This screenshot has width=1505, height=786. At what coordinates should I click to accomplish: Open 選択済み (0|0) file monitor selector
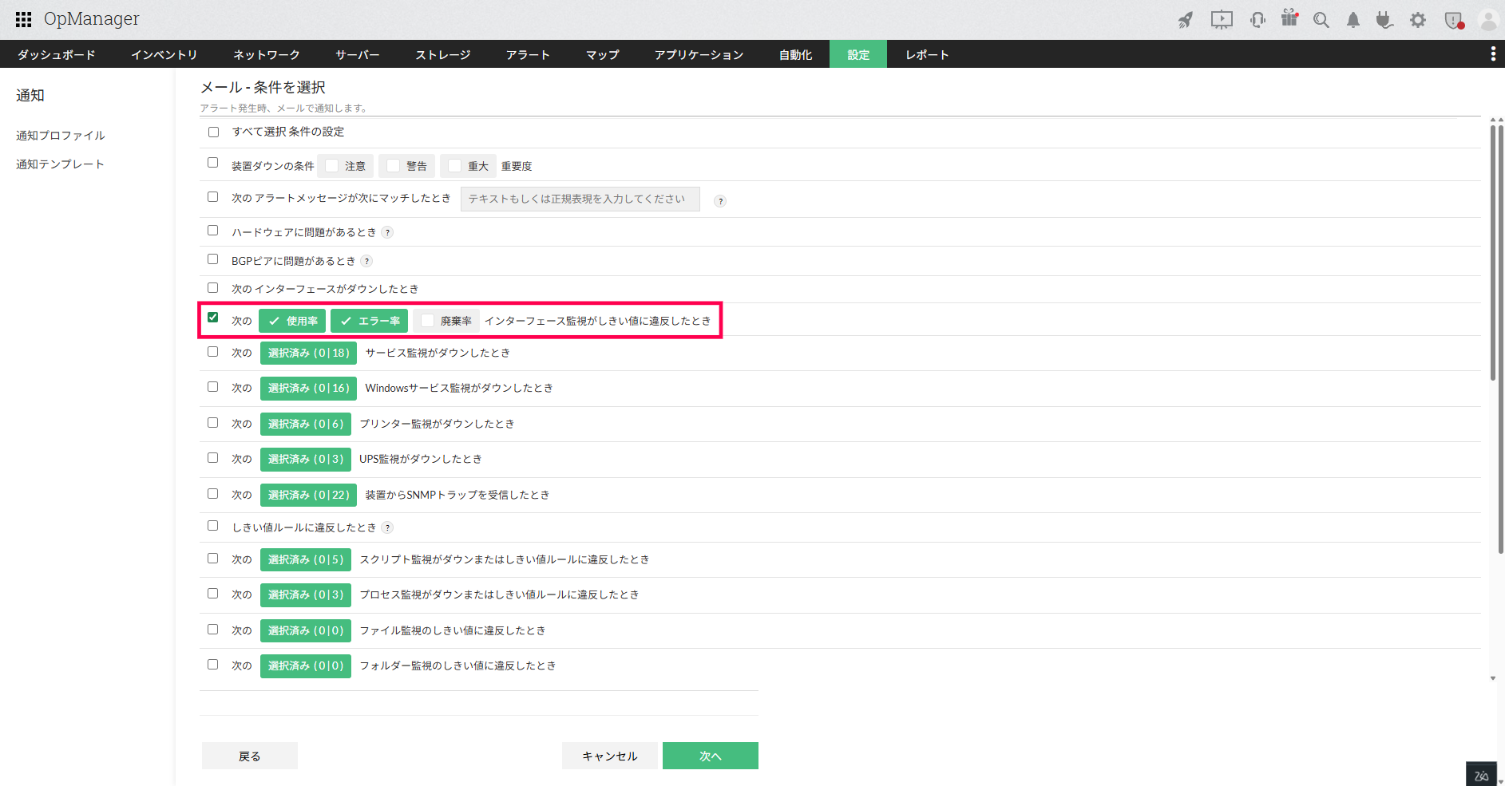(x=306, y=630)
